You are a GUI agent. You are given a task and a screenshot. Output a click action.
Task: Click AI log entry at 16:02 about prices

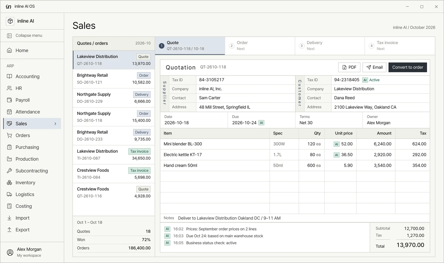[211, 229]
